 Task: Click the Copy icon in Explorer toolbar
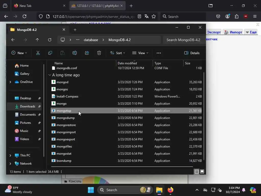click(50, 53)
